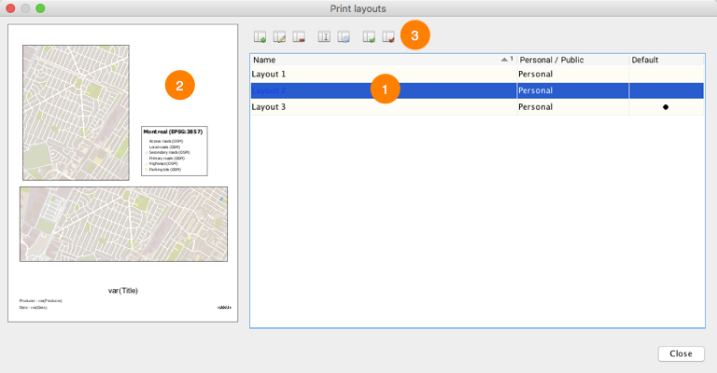717x373 pixels.
Task: Click the add new layout icon
Action: click(261, 38)
